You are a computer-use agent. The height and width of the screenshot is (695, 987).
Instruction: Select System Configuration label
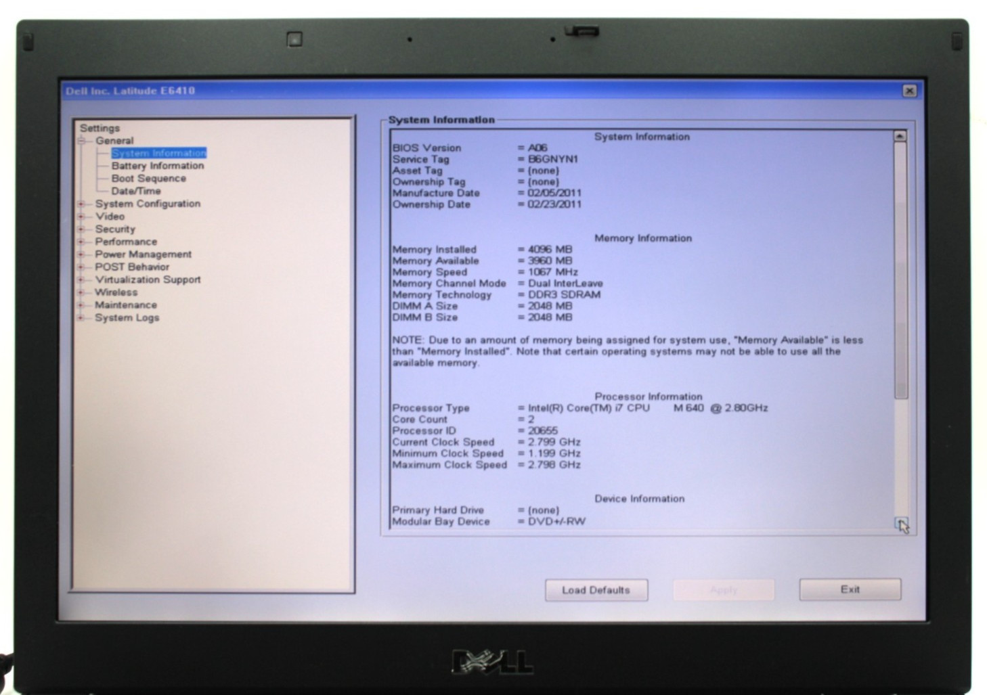(x=148, y=204)
